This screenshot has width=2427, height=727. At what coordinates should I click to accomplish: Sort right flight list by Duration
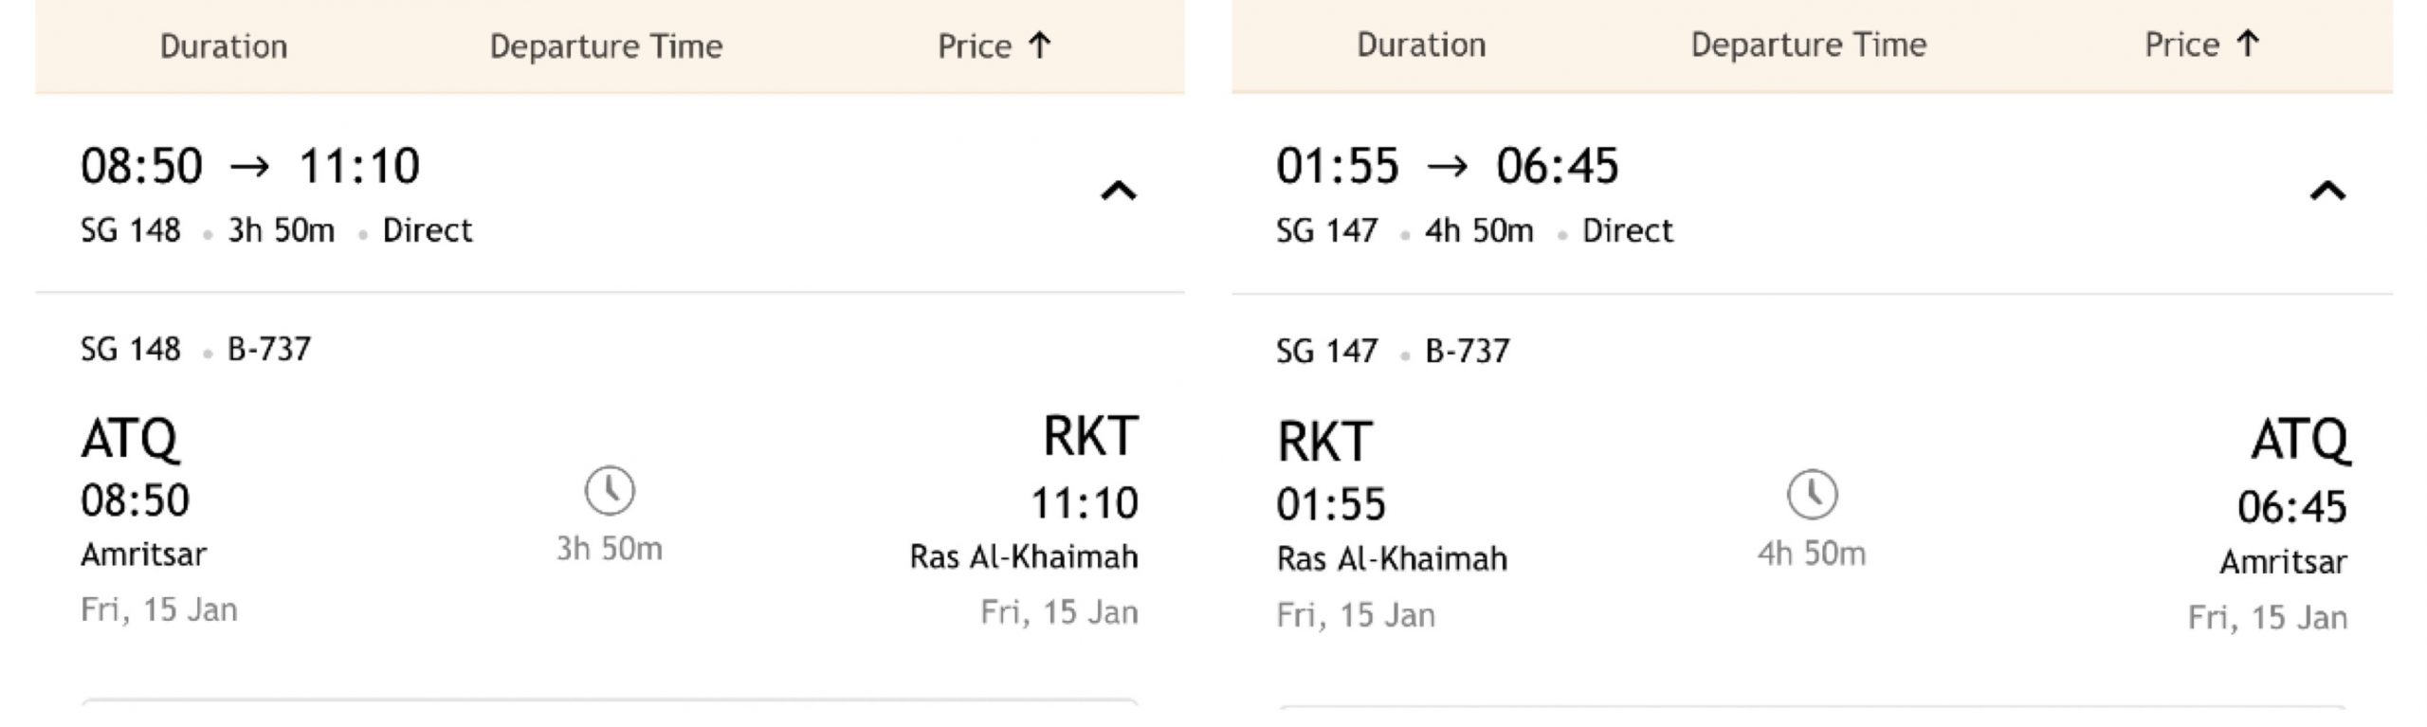(1421, 45)
